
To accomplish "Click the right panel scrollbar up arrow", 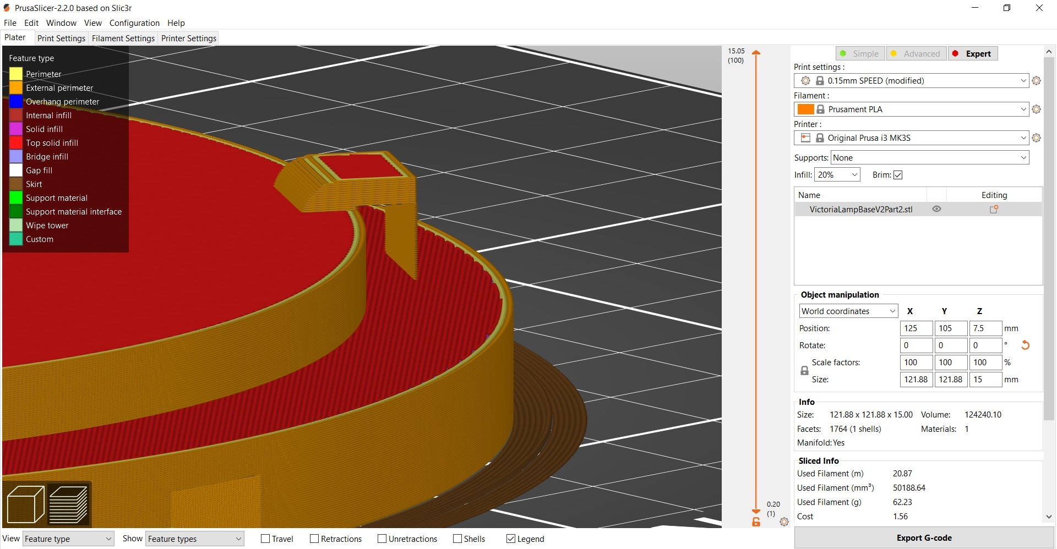I will [x=1049, y=52].
